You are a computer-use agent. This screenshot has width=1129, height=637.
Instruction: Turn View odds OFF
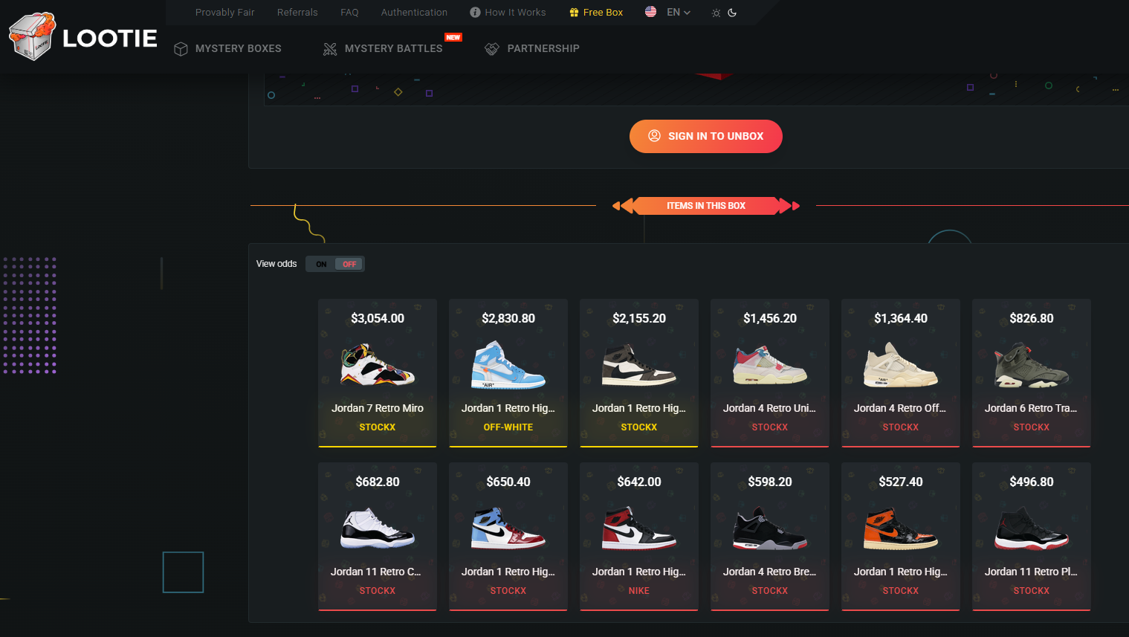tap(349, 264)
